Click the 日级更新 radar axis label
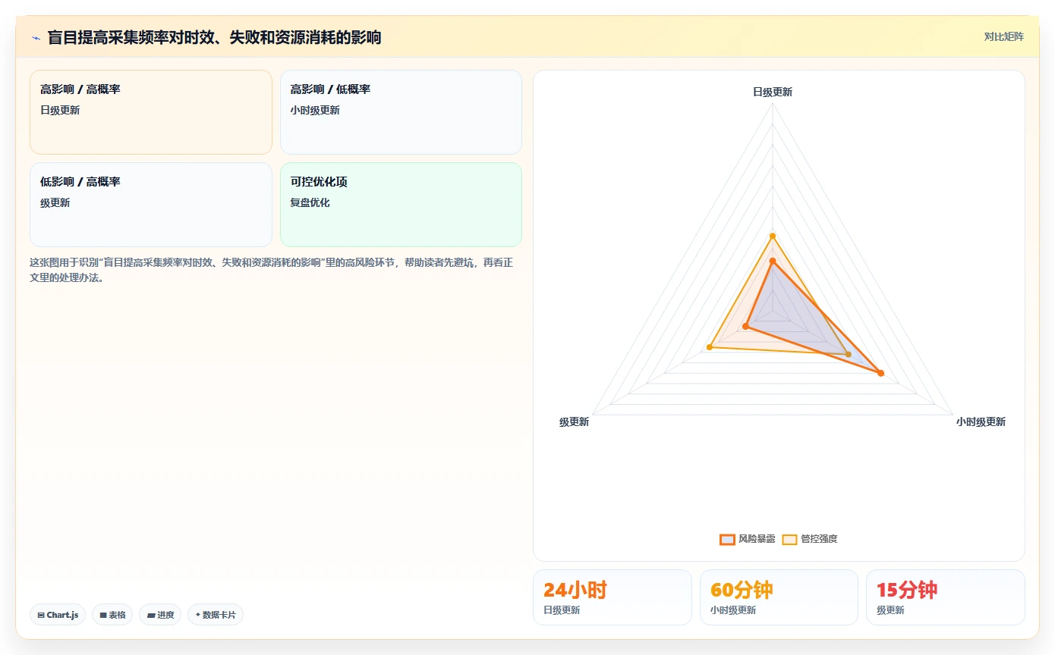 (x=773, y=92)
